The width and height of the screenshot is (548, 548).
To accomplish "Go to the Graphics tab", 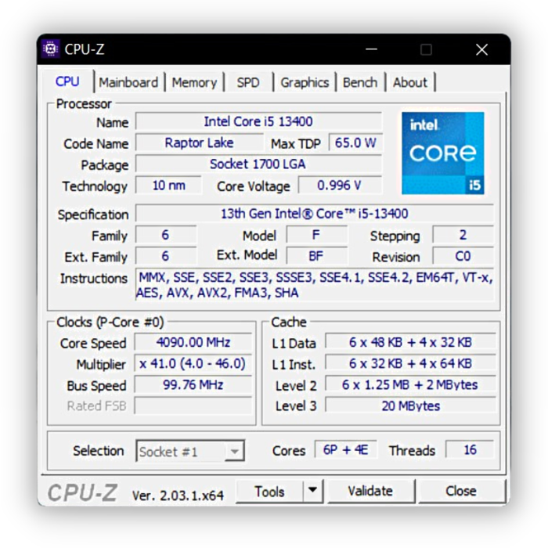I will pos(305,82).
